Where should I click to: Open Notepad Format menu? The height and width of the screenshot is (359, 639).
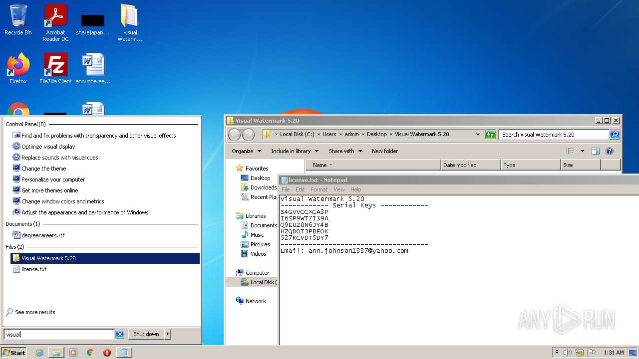point(319,189)
